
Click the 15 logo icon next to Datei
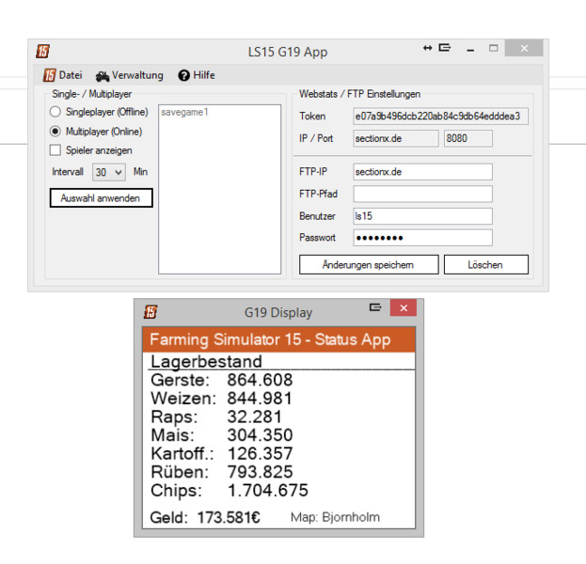pyautogui.click(x=49, y=75)
